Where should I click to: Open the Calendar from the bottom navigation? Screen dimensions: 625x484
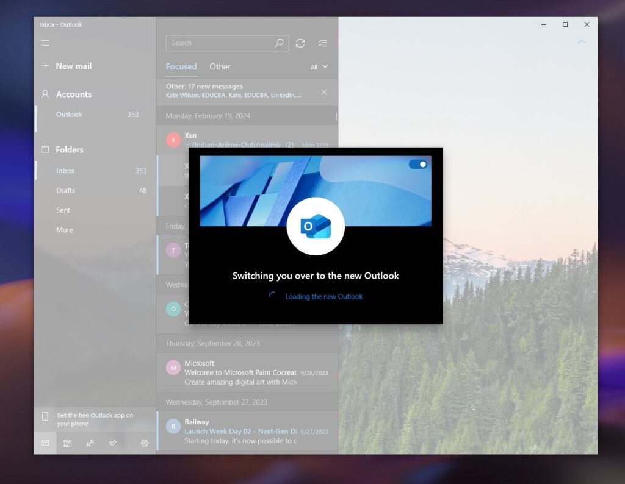(x=67, y=443)
